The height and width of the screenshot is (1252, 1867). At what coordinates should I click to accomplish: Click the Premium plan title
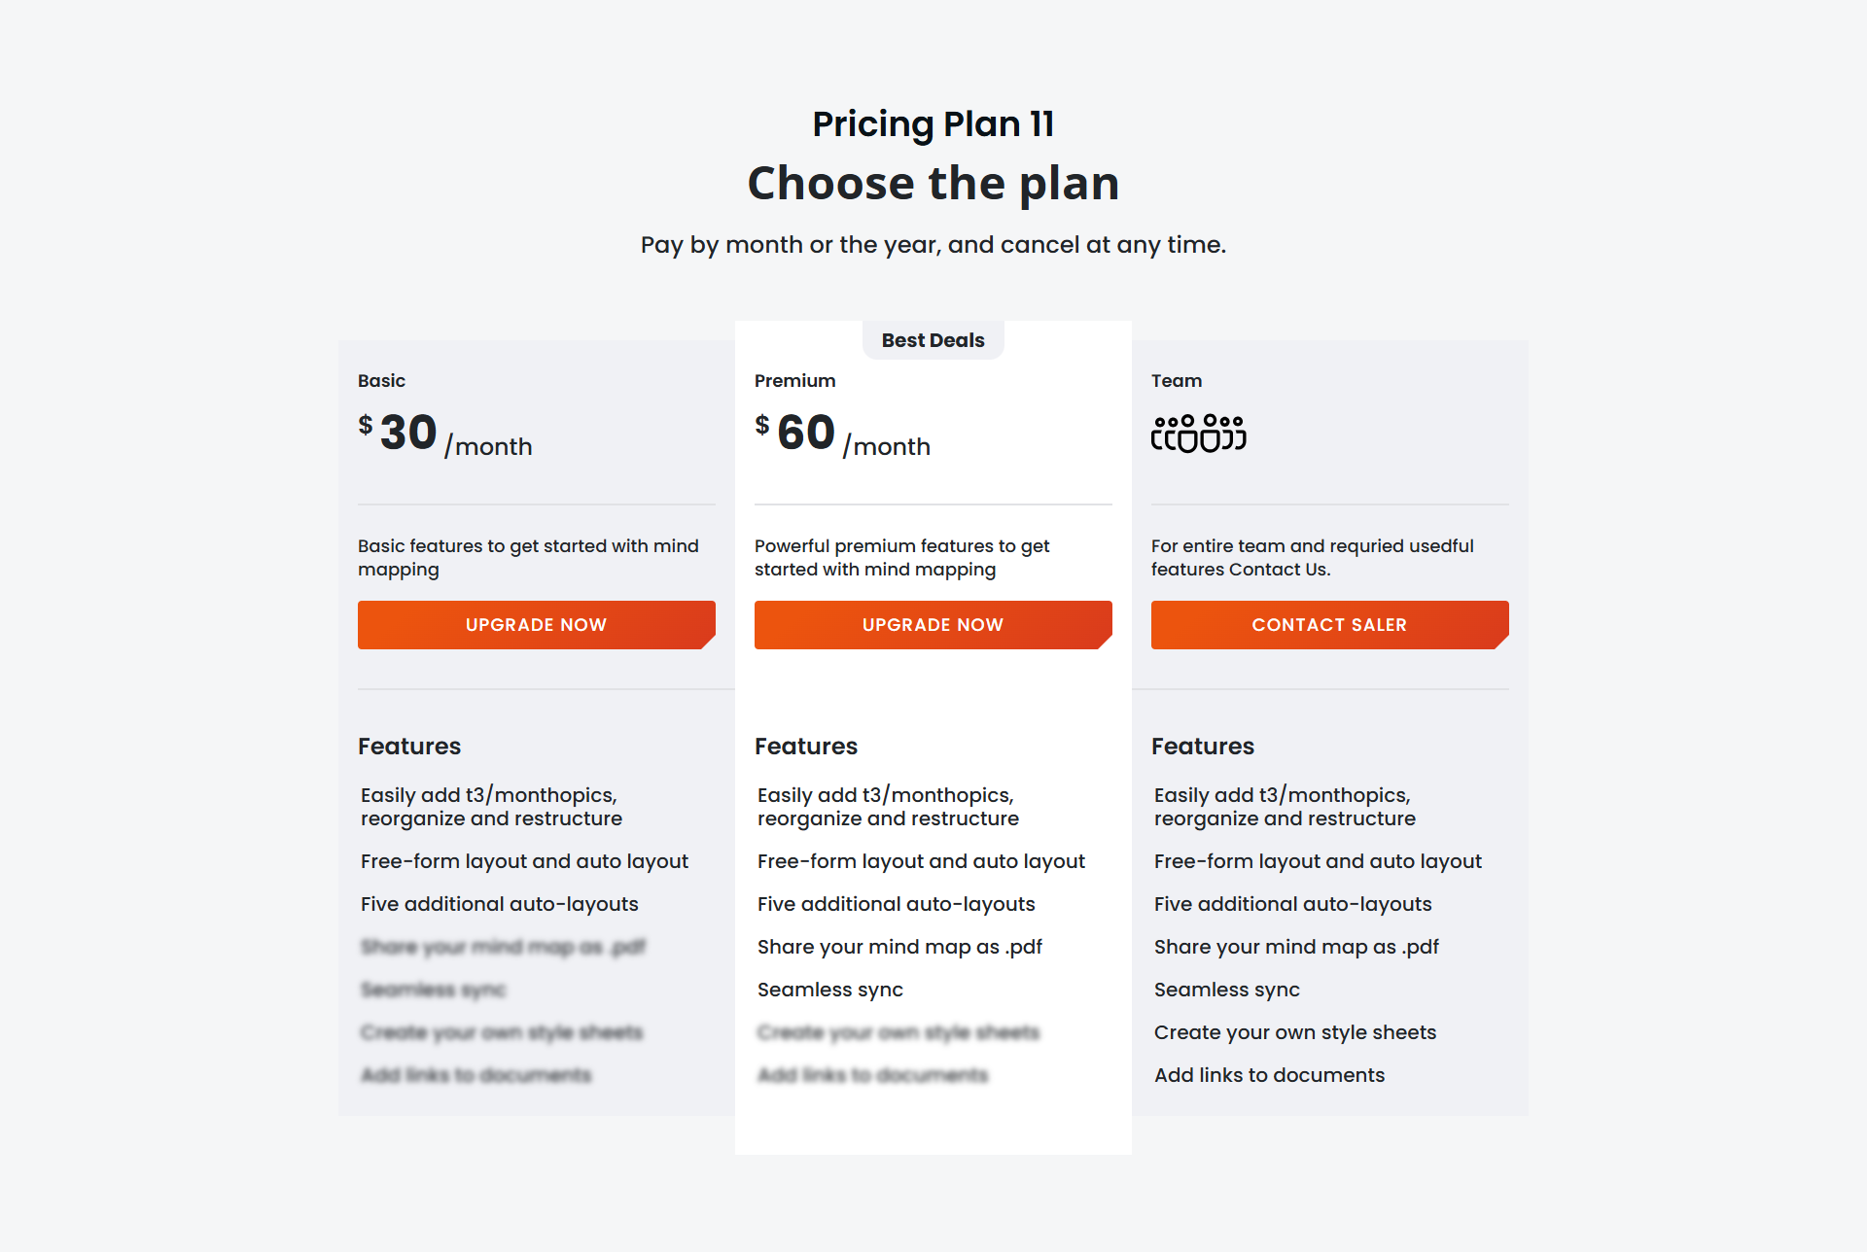[794, 381]
